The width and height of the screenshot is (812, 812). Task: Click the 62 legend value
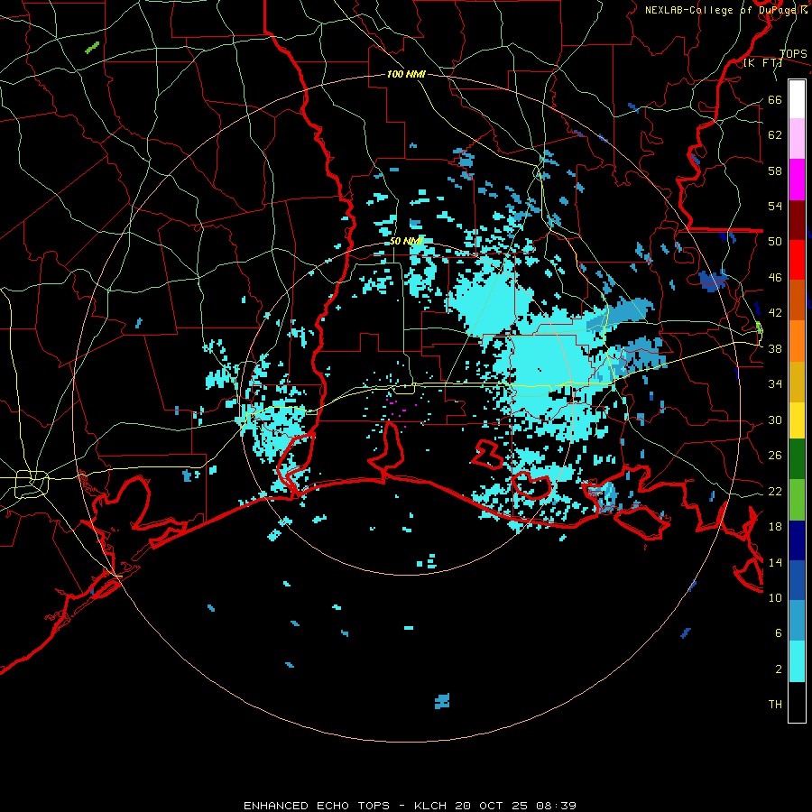[775, 134]
